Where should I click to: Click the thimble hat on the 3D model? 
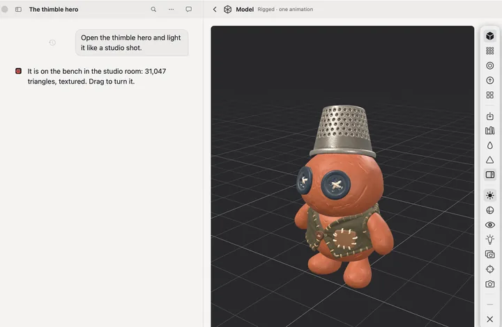point(342,131)
